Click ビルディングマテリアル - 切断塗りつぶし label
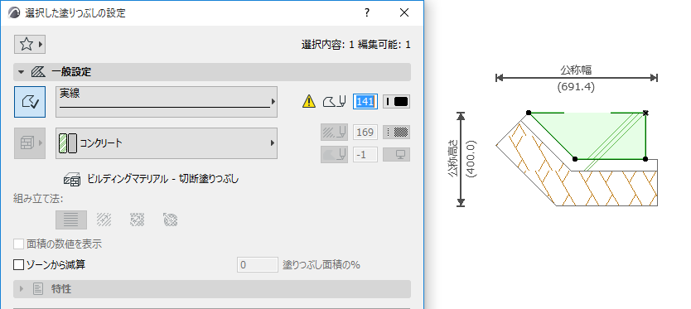Screen dimensions: 691x309 click(162, 179)
